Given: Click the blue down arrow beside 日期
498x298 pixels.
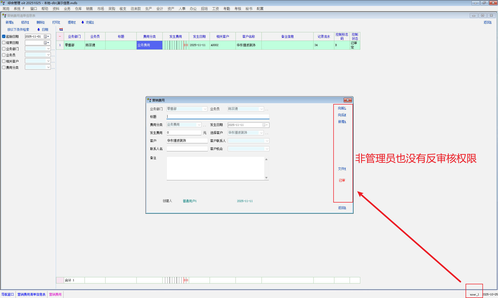Looking at the screenshot, I should [x=39, y=29].
